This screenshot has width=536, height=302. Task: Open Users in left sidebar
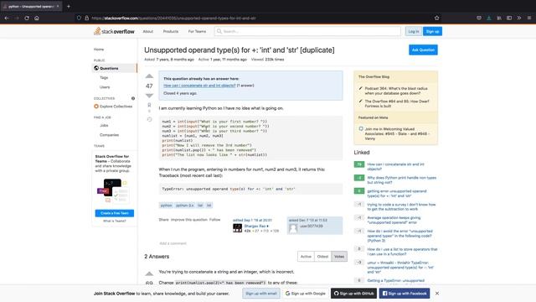tap(105, 87)
